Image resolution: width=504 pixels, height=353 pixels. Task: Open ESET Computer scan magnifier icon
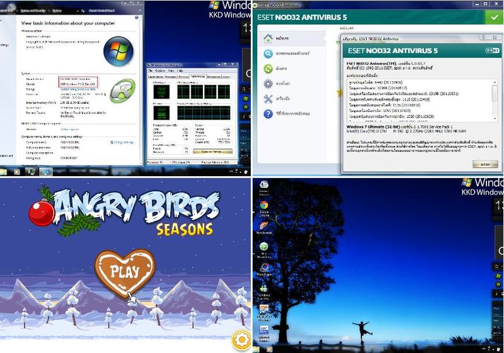tap(268, 53)
